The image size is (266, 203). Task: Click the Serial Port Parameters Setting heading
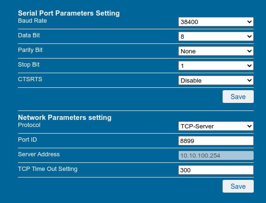coord(69,13)
